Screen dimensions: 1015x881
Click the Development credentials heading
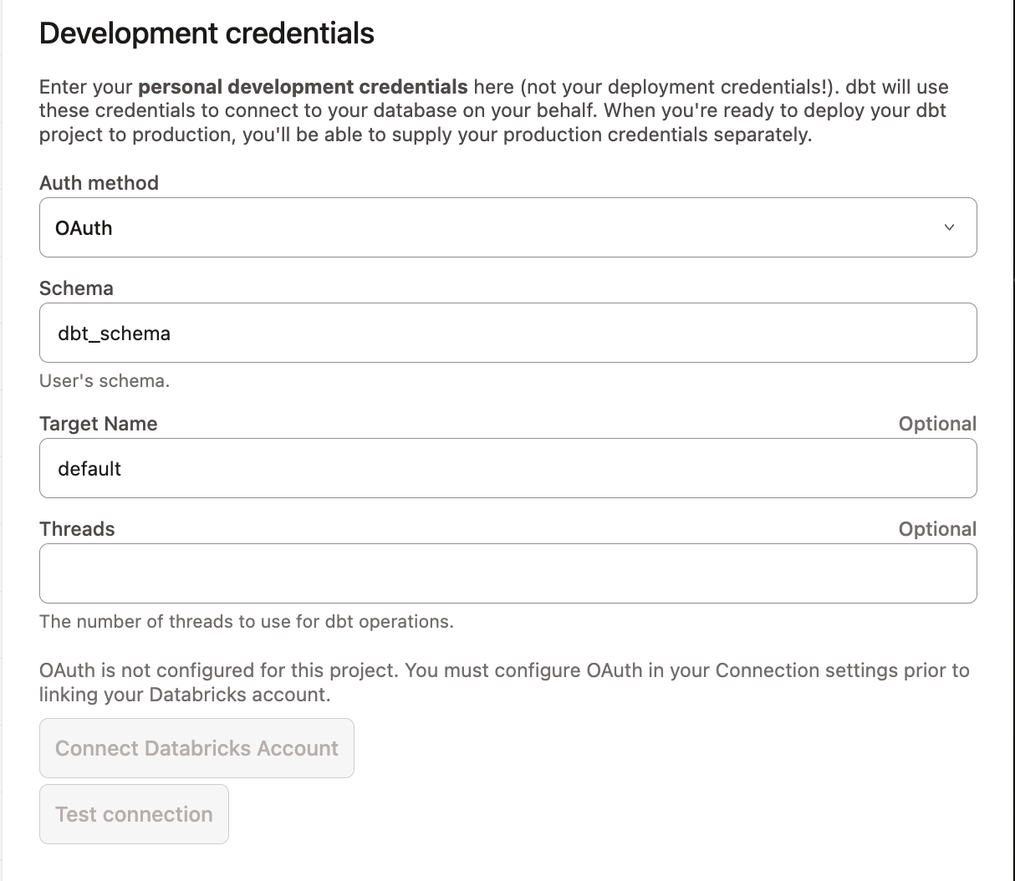(x=207, y=33)
